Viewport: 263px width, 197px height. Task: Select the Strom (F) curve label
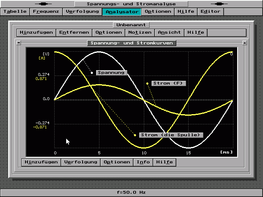click(x=168, y=83)
